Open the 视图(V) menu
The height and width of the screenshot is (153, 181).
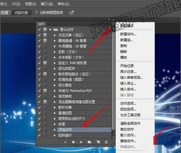coord(30,4)
